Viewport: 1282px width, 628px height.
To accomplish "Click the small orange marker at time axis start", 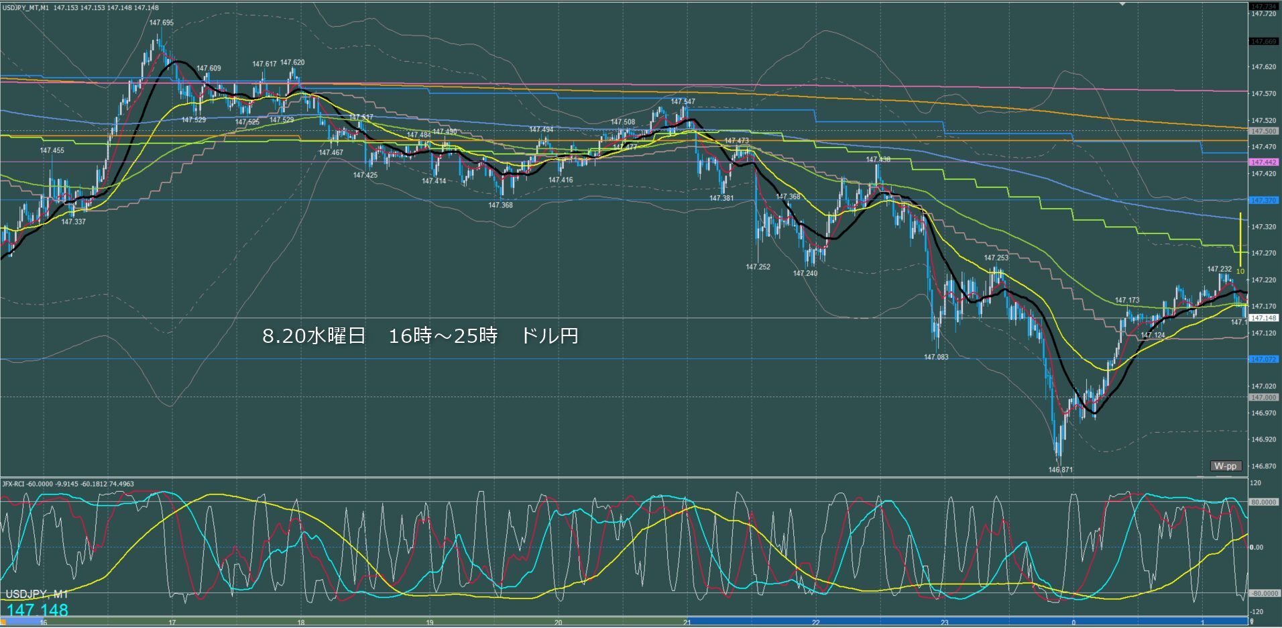I will [x=3, y=622].
